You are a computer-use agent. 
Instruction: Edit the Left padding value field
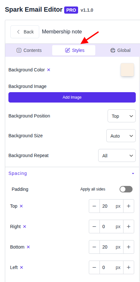click(x=111, y=268)
